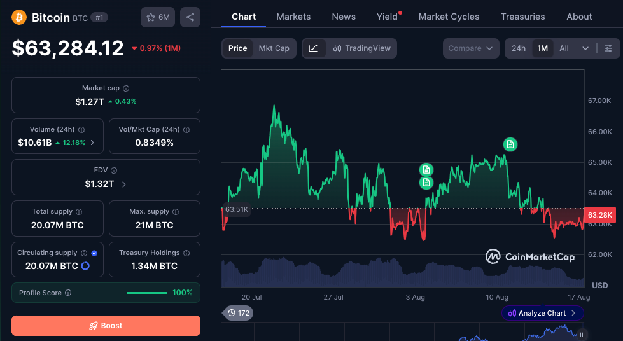Open the share icon button

(x=190, y=17)
